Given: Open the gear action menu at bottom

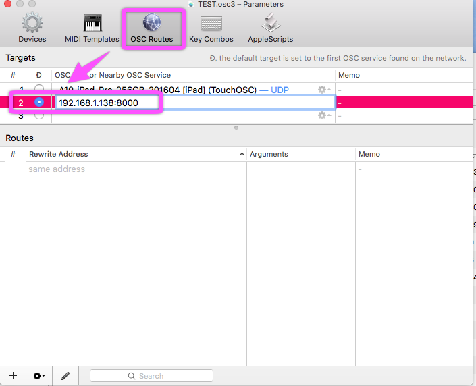Looking at the screenshot, I should (x=39, y=375).
